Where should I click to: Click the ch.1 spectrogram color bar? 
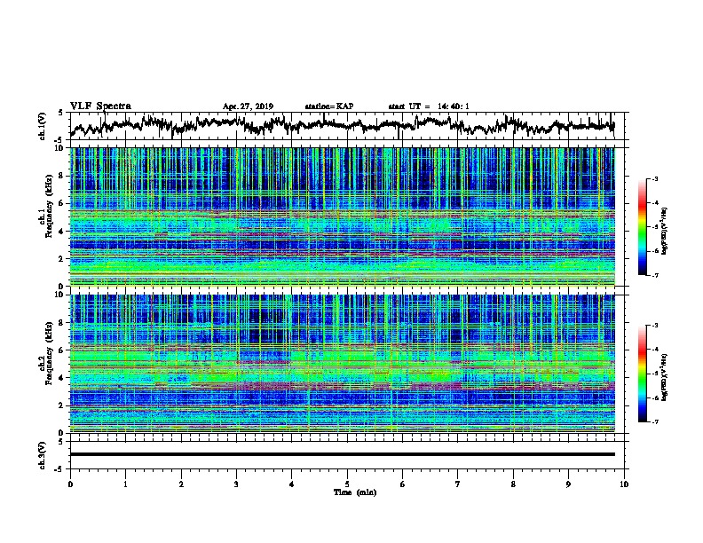(x=643, y=227)
